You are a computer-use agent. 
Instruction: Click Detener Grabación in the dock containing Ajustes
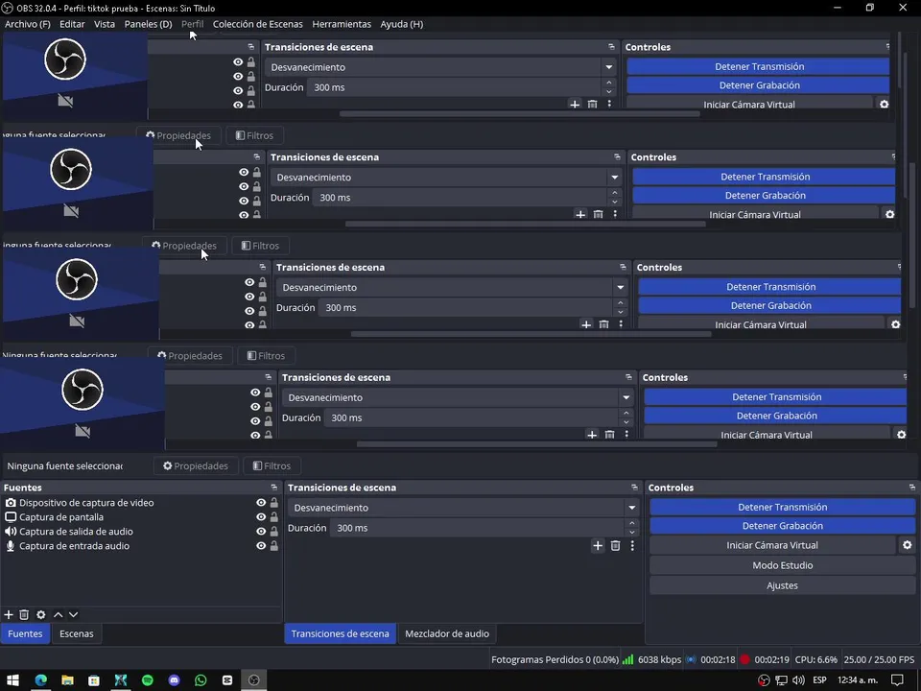tap(783, 526)
